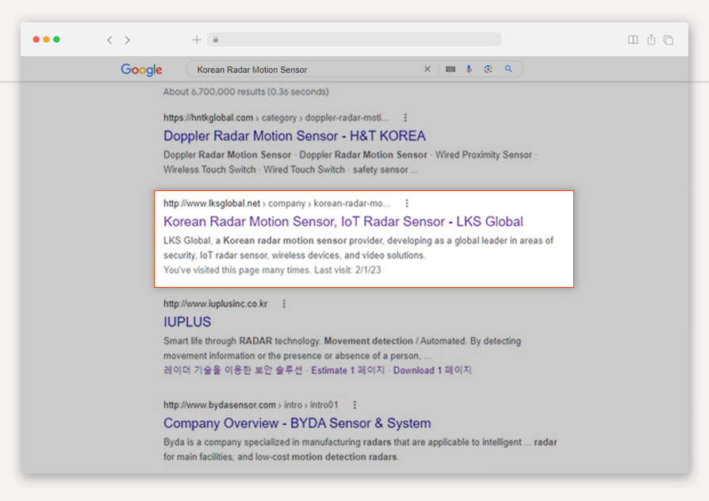Viewport: 709px width, 501px height.
Task: Go forward with the browser forward arrow
Action: click(128, 40)
